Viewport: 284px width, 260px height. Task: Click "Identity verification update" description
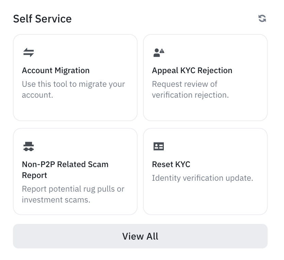click(202, 178)
